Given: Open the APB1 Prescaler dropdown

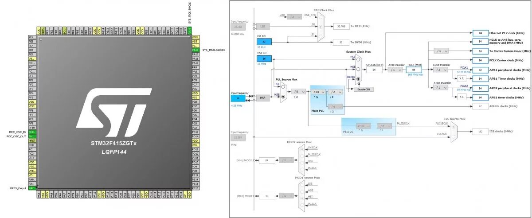Looking at the screenshot, I should (440, 70).
